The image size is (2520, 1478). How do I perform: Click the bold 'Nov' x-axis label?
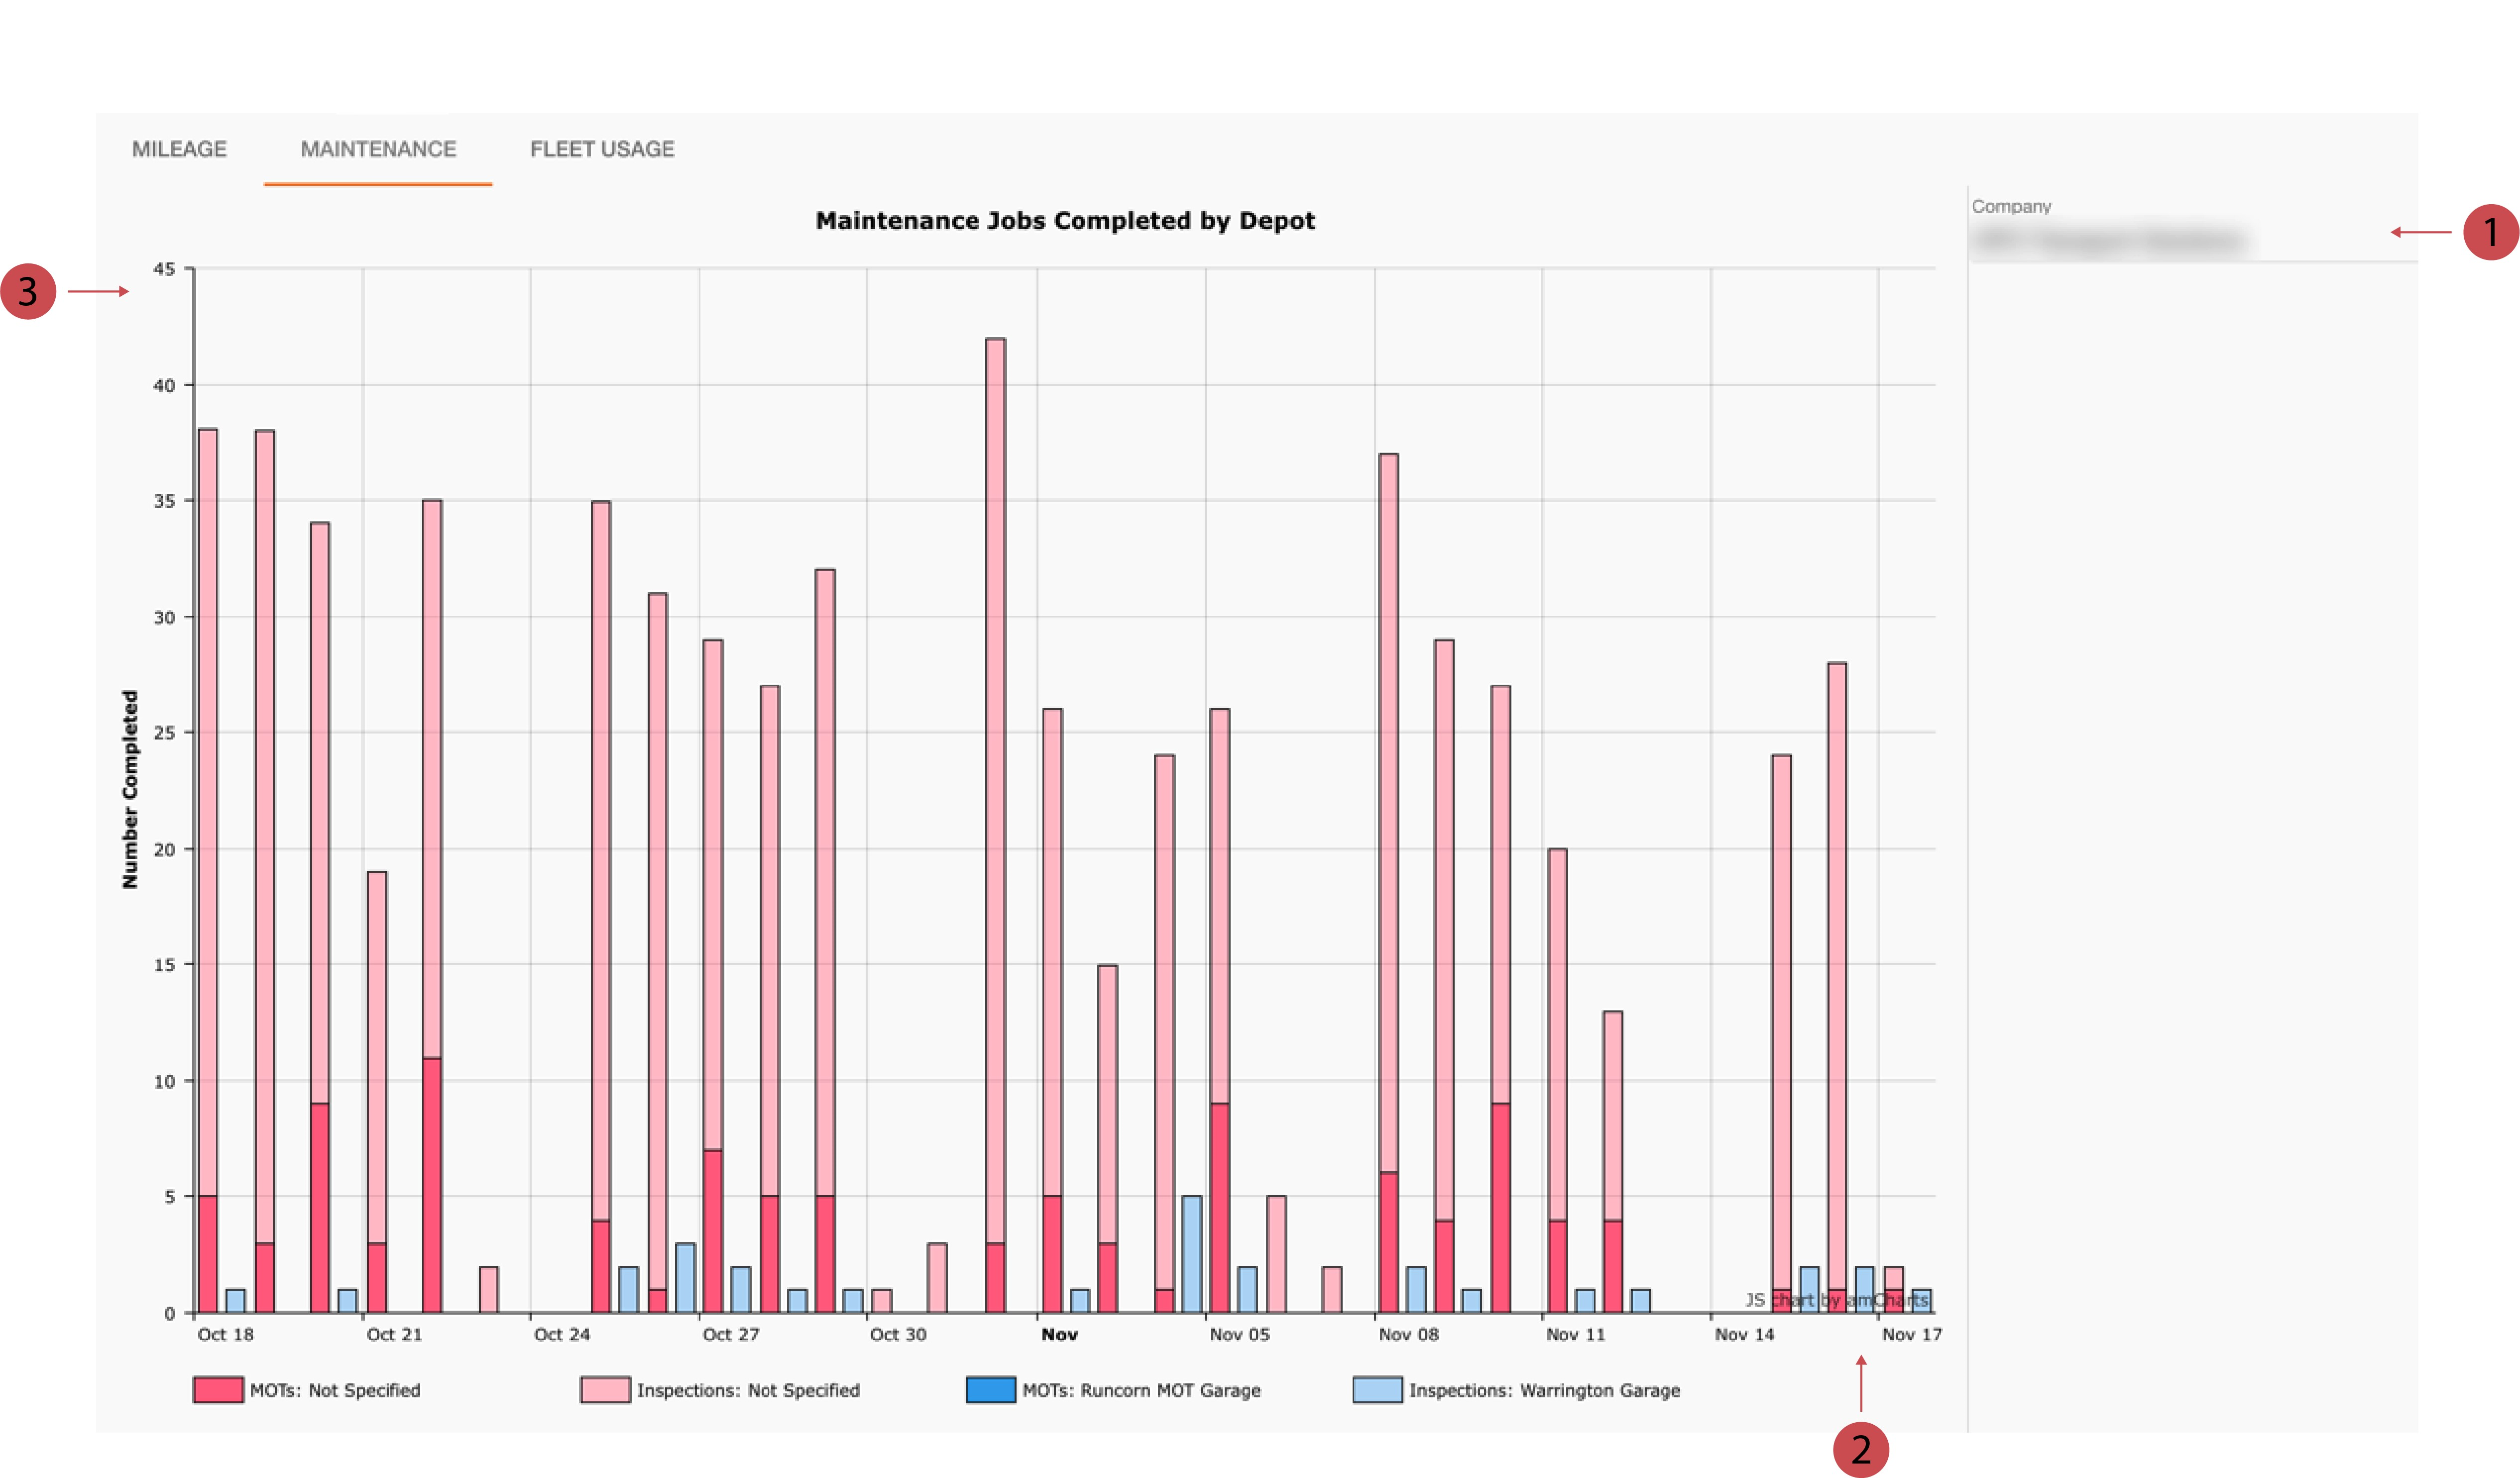point(1059,1334)
